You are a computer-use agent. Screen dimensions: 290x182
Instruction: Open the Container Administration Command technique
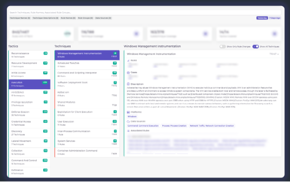pos(87,152)
